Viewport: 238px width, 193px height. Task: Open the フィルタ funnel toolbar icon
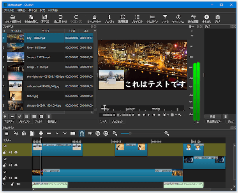pyautogui.click(x=165, y=19)
